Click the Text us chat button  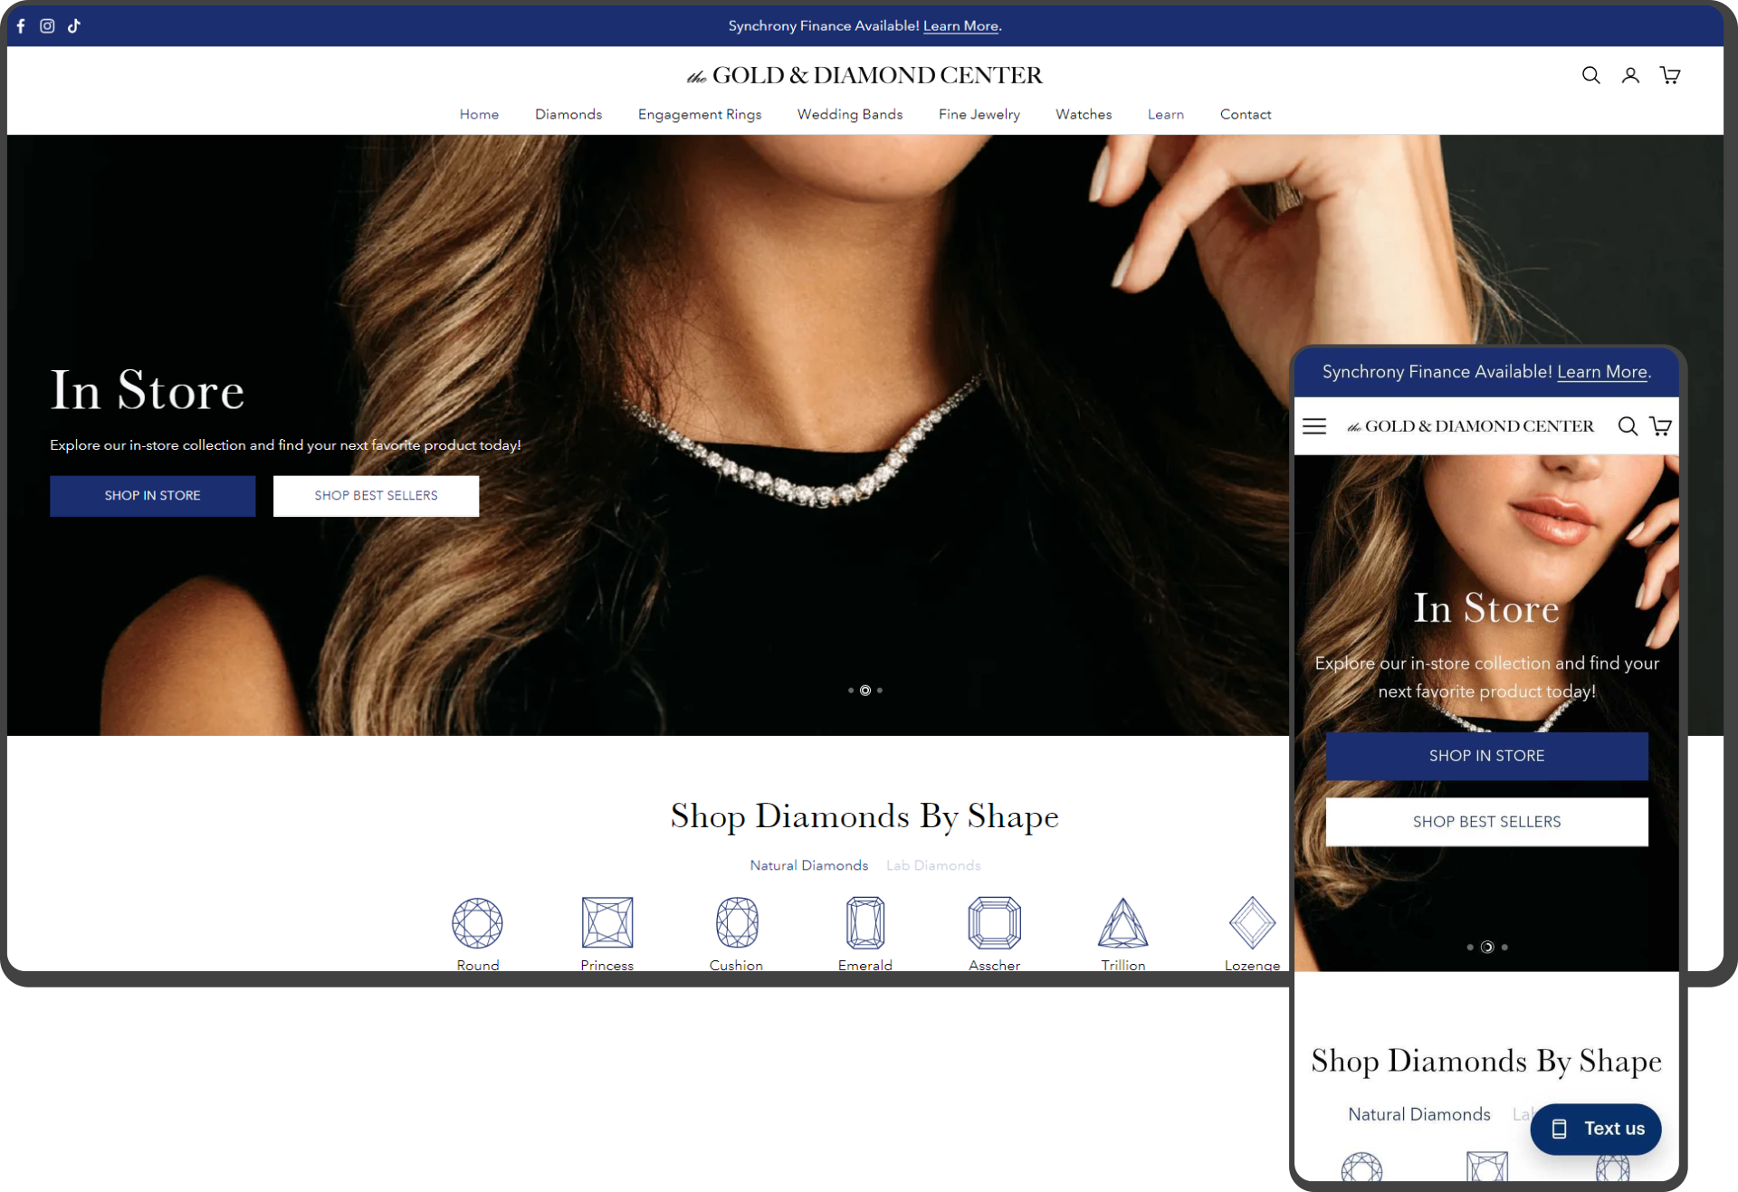[1596, 1129]
